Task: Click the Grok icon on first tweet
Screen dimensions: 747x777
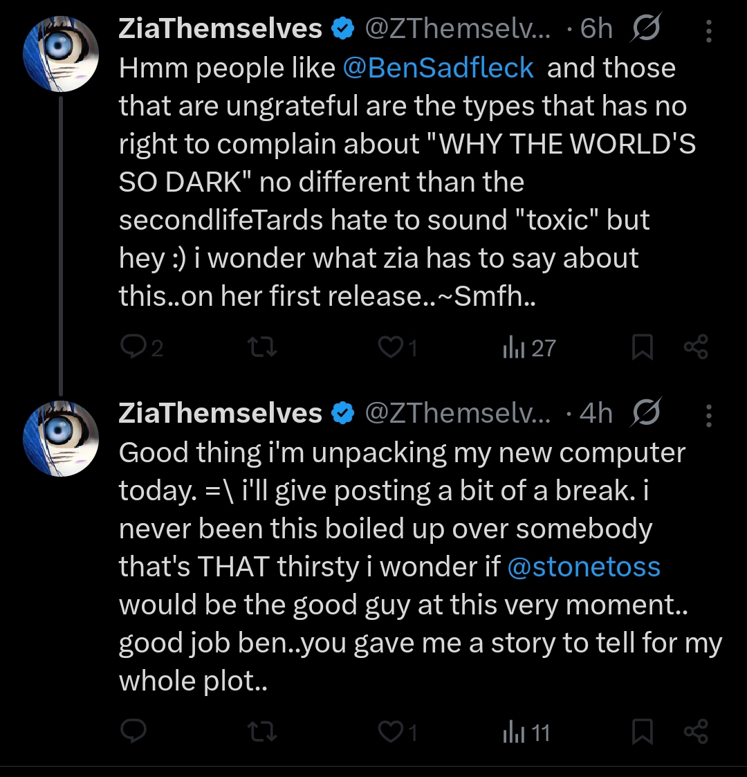Action: tap(646, 29)
